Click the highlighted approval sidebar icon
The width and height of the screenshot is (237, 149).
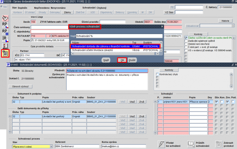tap(5, 53)
